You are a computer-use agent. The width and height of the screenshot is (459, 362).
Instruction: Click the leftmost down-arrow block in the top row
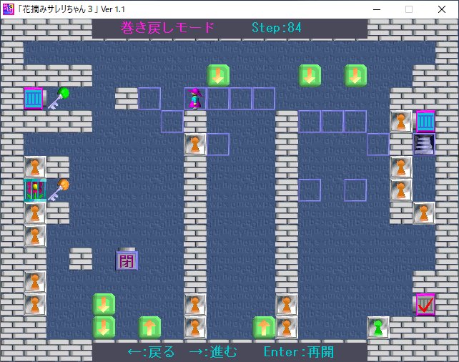click(218, 75)
